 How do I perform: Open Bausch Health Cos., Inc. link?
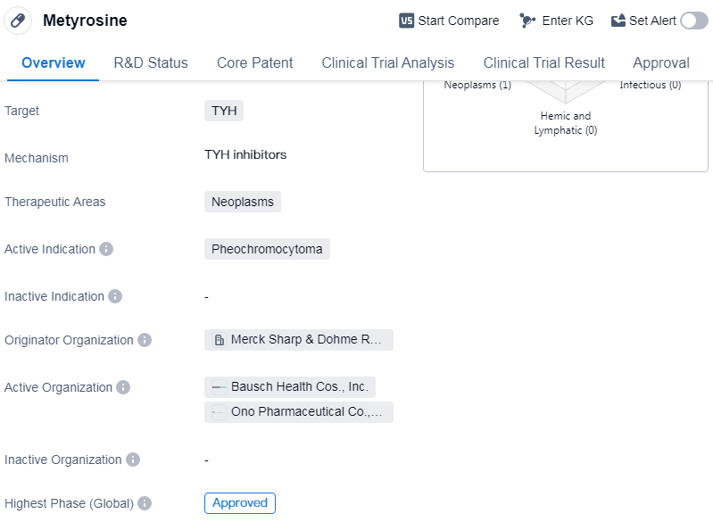pos(290,387)
